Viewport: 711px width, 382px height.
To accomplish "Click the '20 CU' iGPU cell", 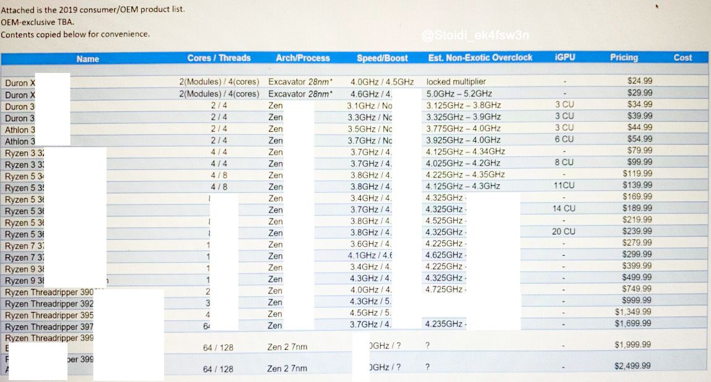I will tap(564, 231).
